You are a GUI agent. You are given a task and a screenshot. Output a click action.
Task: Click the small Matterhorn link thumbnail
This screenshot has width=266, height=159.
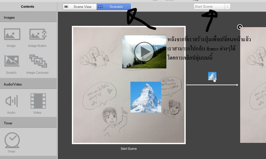pyautogui.click(x=212, y=76)
